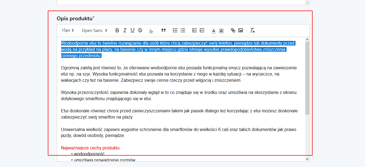Insert a hyperlink
This screenshot has height=167, width=365.
pyautogui.click(x=233, y=31)
